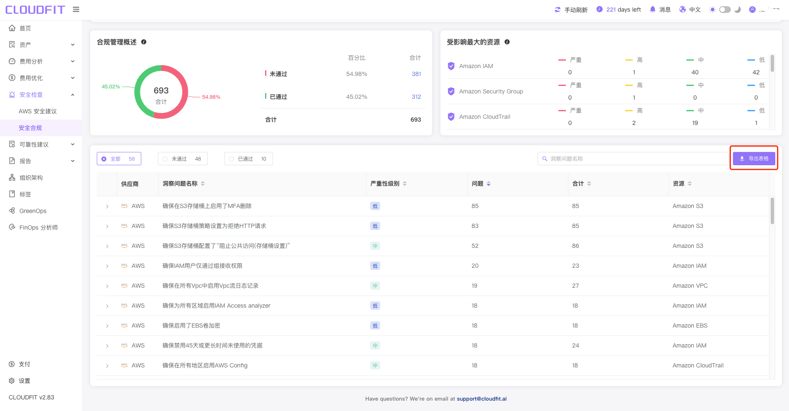Click the sun light-mode icon

[713, 10]
